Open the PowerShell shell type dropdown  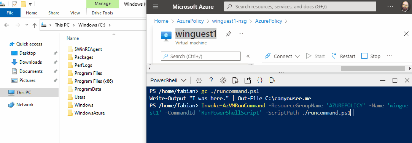(168, 80)
